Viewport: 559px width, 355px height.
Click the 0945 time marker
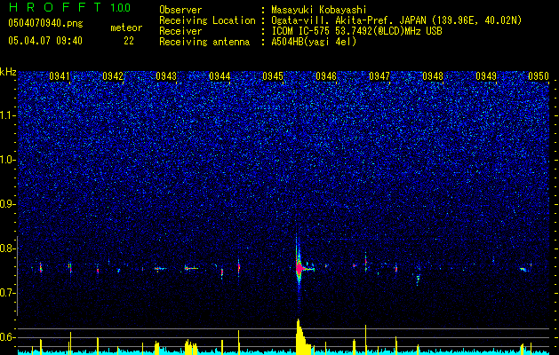coord(273,76)
